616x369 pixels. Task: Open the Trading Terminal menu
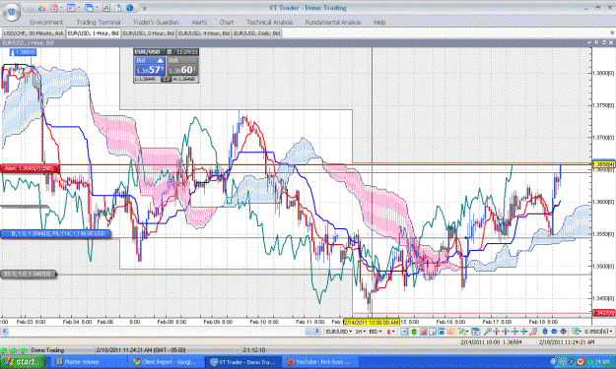tap(99, 23)
